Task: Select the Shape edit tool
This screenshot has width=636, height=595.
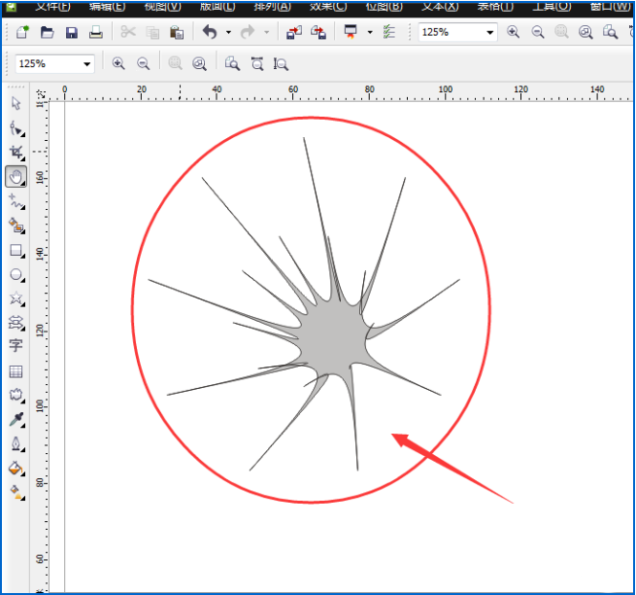Action: click(x=16, y=128)
